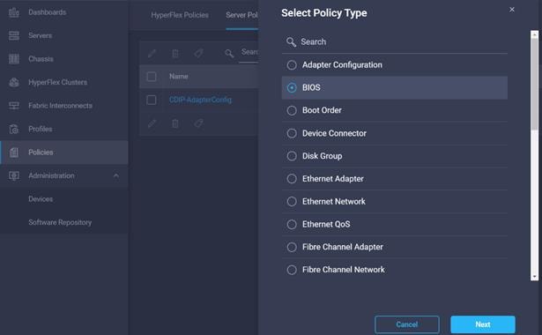
Task: Click the Next button
Action: pyautogui.click(x=483, y=324)
